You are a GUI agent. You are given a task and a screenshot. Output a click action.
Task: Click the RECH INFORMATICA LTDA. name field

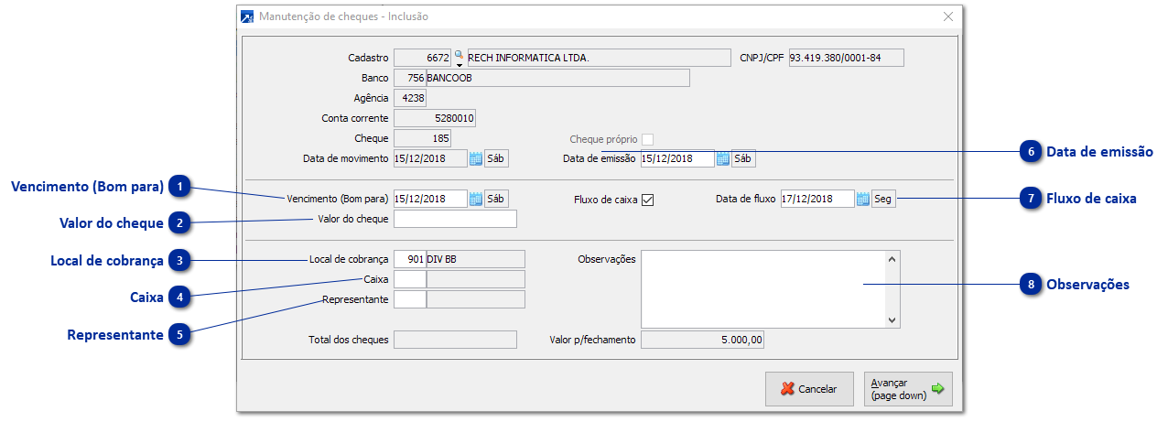pyautogui.click(x=599, y=58)
